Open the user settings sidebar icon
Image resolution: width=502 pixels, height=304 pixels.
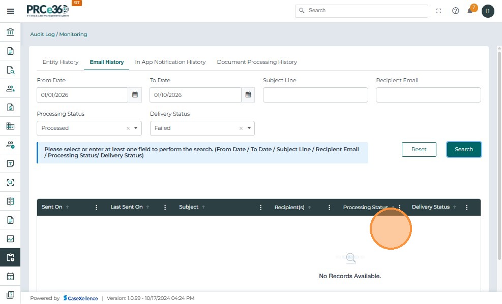tap(10, 145)
